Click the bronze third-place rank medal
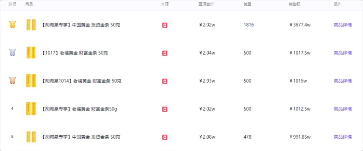Screen dimensions: 363x151 (12, 81)
